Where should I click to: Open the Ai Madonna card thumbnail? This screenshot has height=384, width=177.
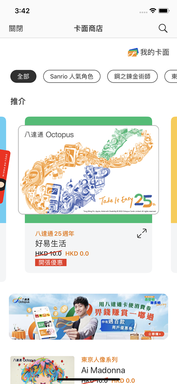42,370
